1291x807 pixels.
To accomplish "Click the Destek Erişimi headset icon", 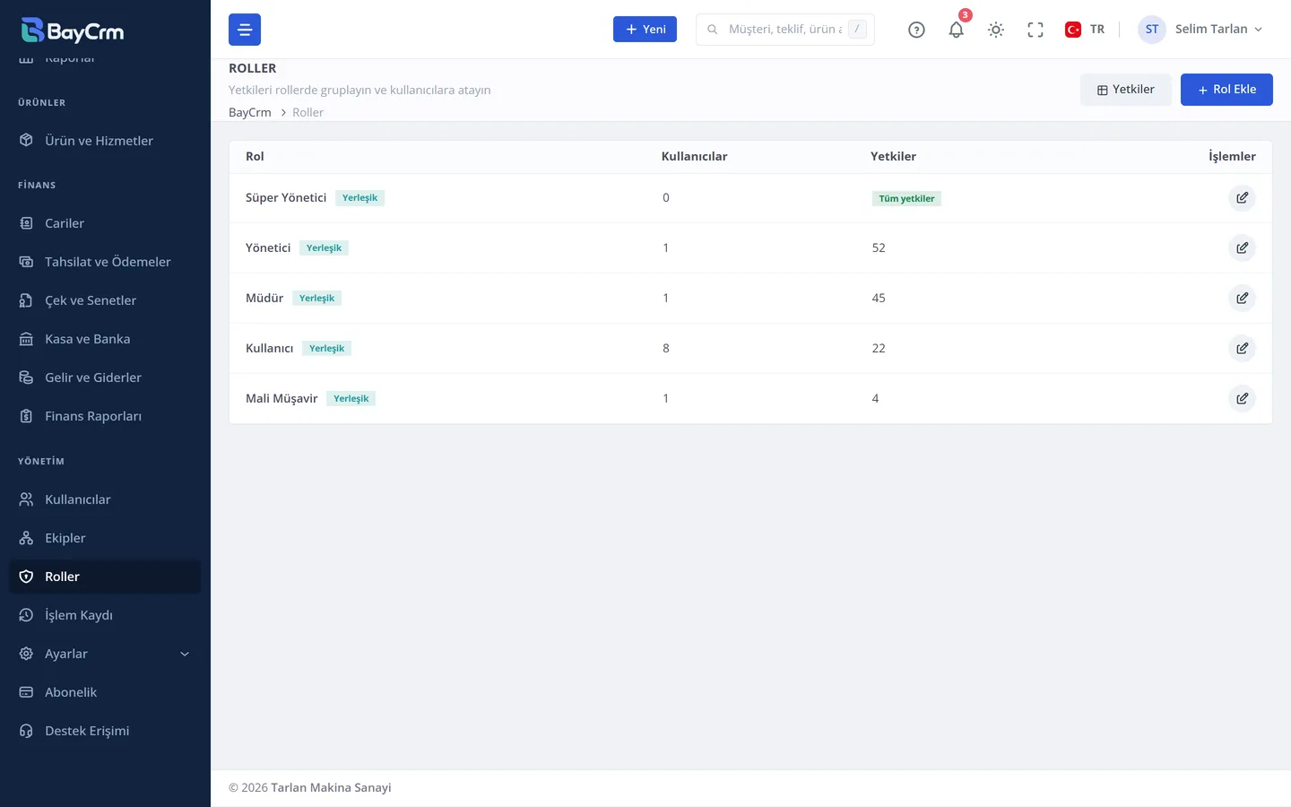I will (x=26, y=731).
